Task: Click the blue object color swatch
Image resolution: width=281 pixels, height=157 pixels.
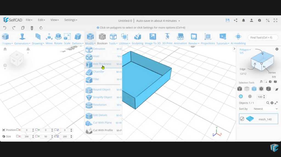Action: 241,96
